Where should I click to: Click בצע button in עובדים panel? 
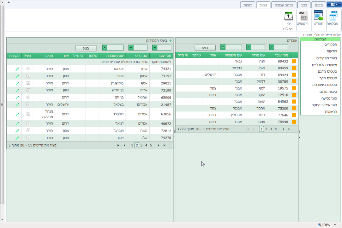tap(205, 48)
